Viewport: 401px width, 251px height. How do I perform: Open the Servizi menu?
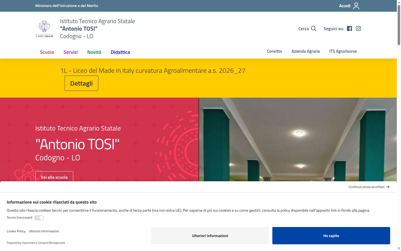70,52
